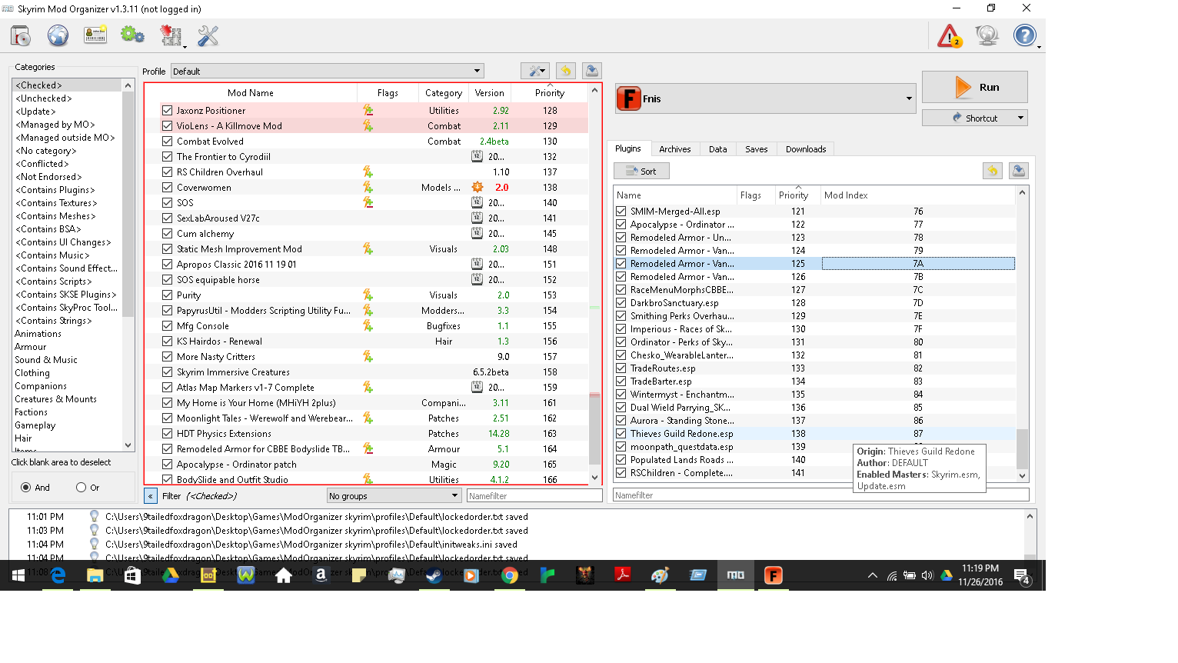The height and width of the screenshot is (663, 1178).
Task: Open the Downloads tab
Action: pos(806,149)
